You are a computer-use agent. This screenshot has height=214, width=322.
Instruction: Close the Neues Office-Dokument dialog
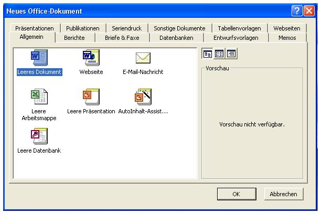[x=309, y=10]
